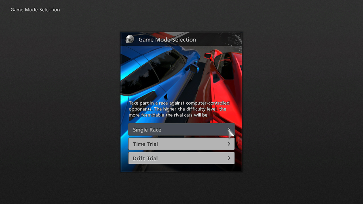Click the Game Mode Selection panel heading text
The height and width of the screenshot is (204, 363).
167,40
